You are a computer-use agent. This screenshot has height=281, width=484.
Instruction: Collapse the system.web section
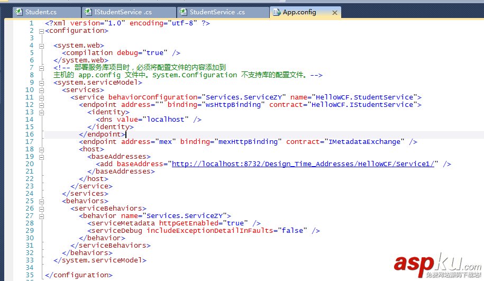click(x=41, y=46)
